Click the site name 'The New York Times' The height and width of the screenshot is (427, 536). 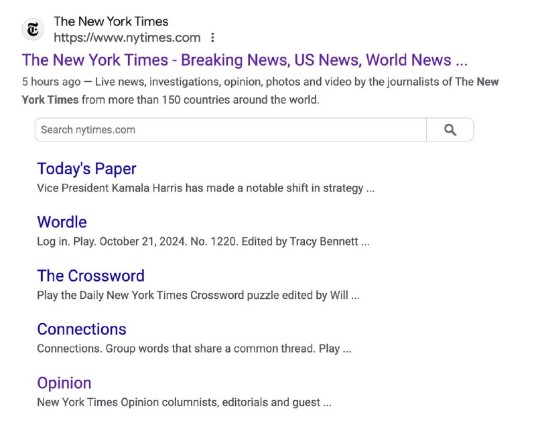click(x=111, y=21)
